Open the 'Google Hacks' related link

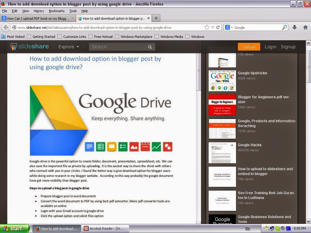pos(250,145)
